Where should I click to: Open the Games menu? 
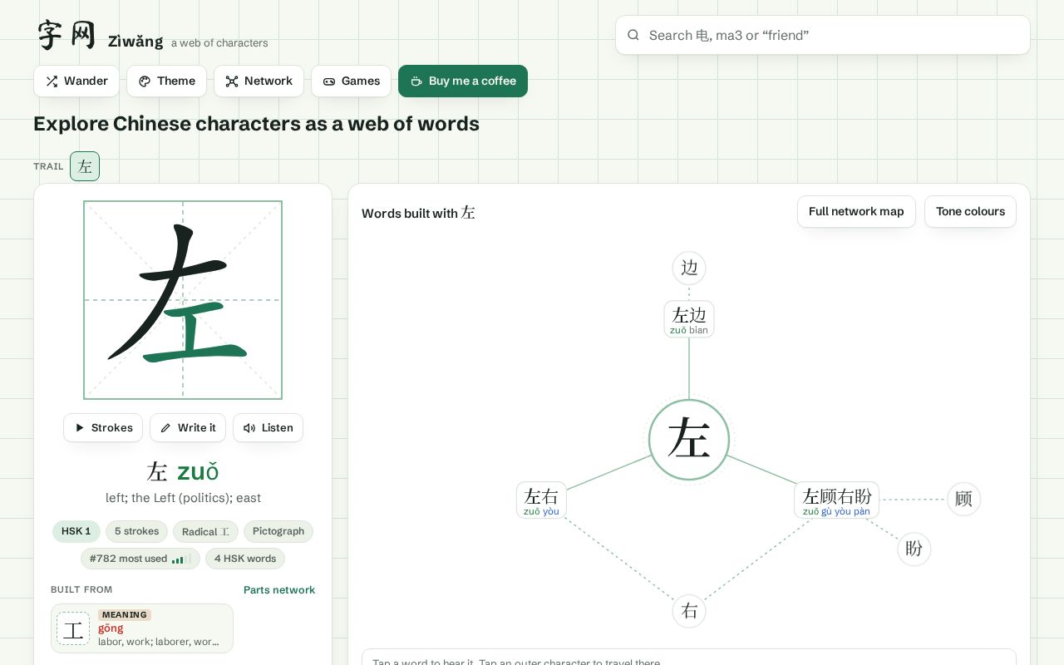[x=351, y=81]
